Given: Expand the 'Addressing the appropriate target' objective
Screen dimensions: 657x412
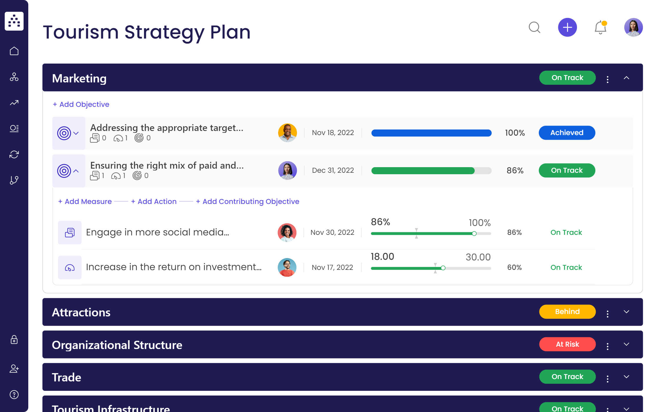Looking at the screenshot, I should click(76, 133).
